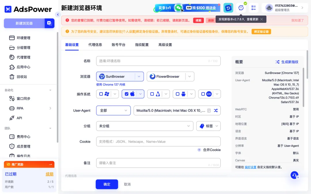Expand the 未分组 group dropdown
Viewport: 311px width, 194px height.
tap(145, 126)
